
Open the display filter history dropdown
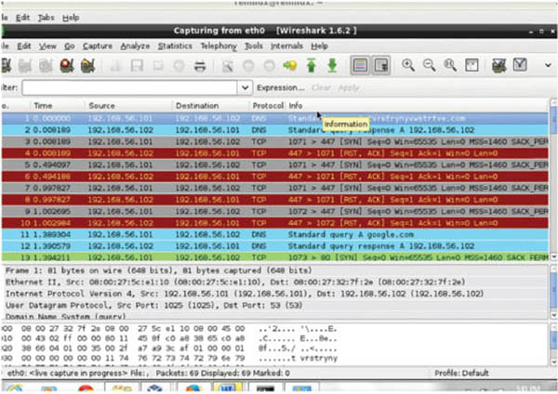click(x=245, y=87)
